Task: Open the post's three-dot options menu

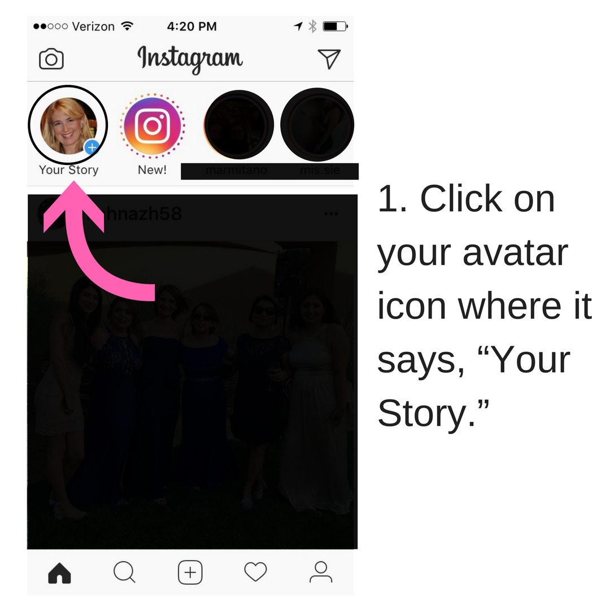Action: [x=331, y=213]
